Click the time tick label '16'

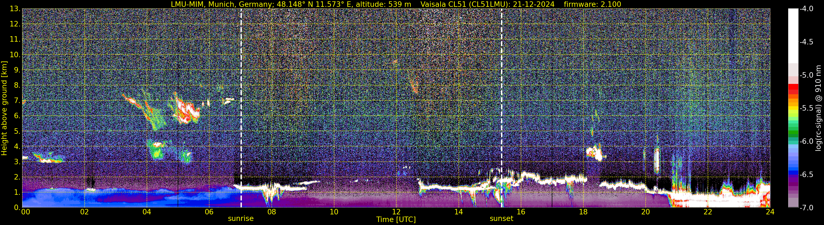(x=521, y=212)
